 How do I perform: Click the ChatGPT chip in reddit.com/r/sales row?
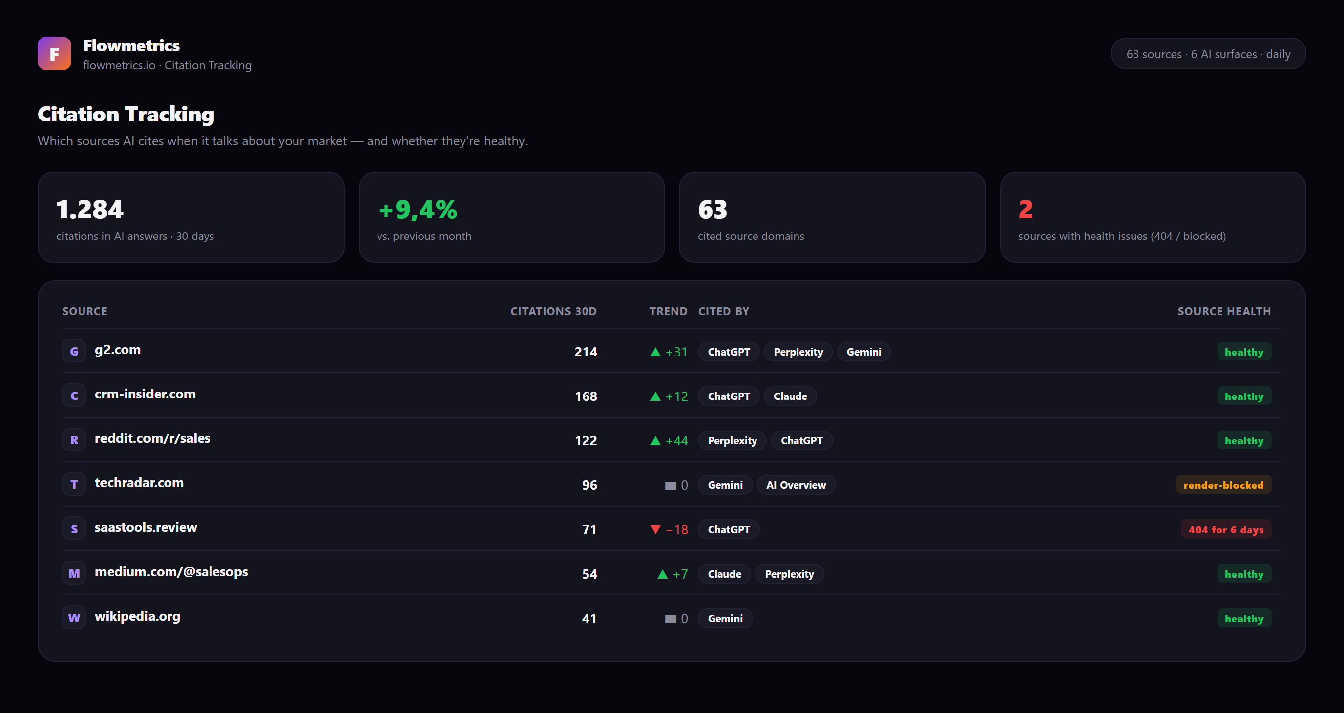coord(802,440)
